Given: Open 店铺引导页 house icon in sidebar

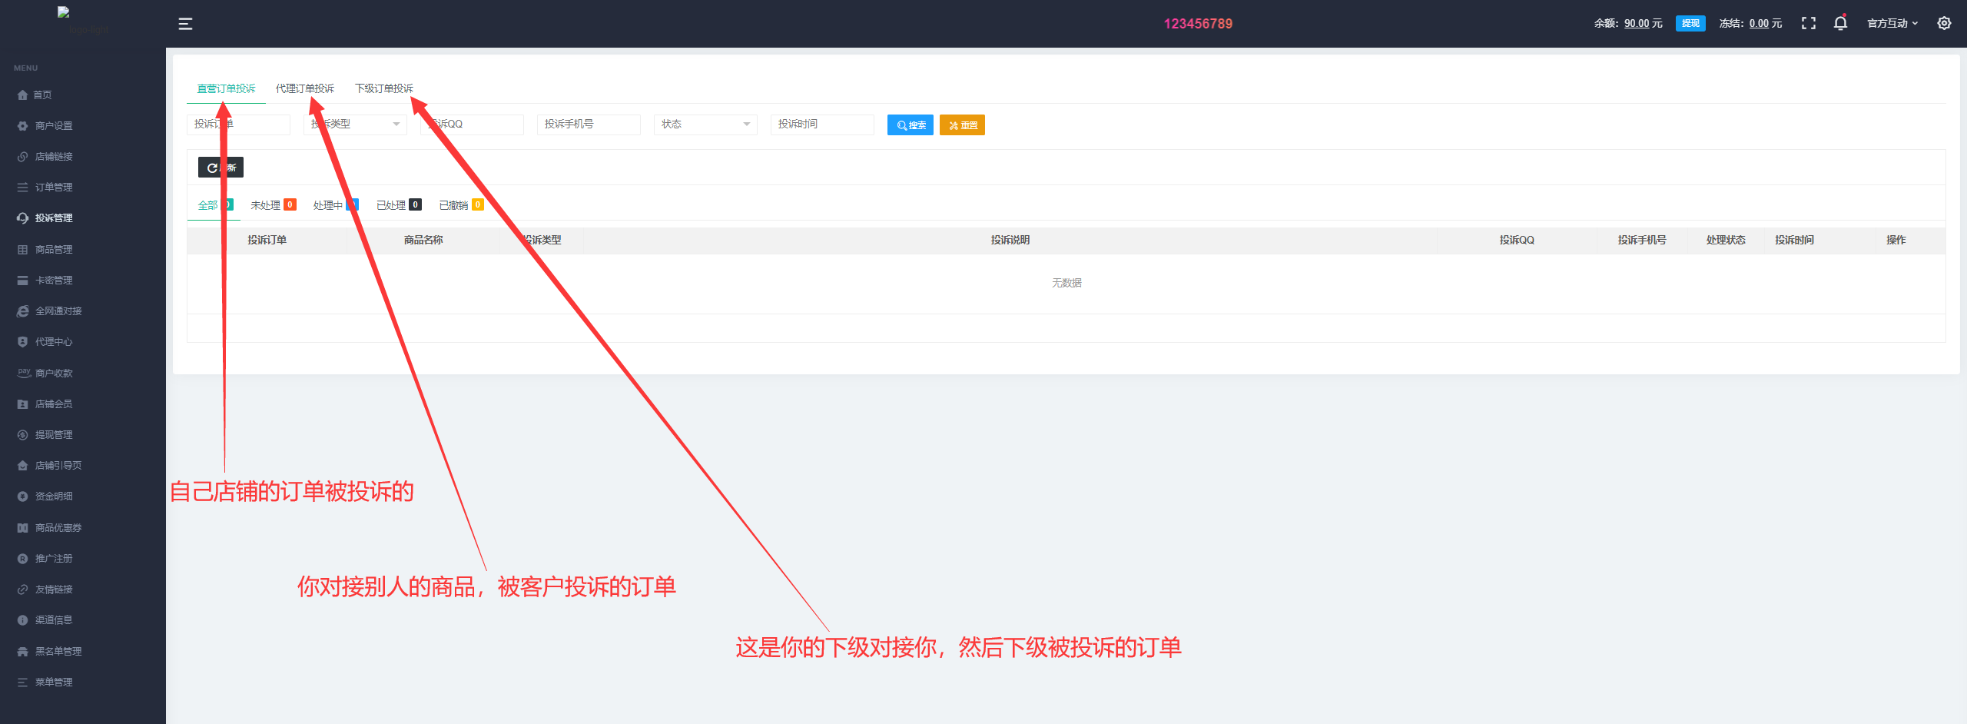Looking at the screenshot, I should [x=22, y=466].
